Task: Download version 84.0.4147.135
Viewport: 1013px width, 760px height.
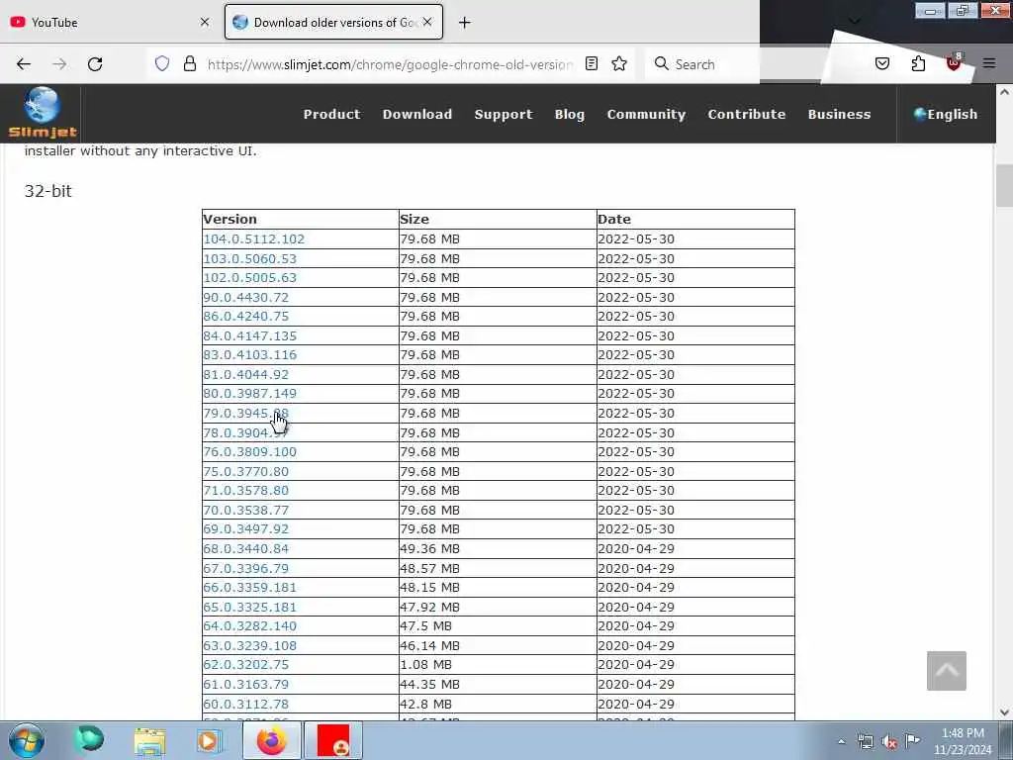Action: click(250, 336)
